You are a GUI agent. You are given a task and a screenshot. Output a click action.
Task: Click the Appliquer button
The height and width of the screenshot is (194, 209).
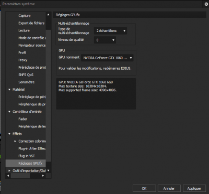click(194, 188)
